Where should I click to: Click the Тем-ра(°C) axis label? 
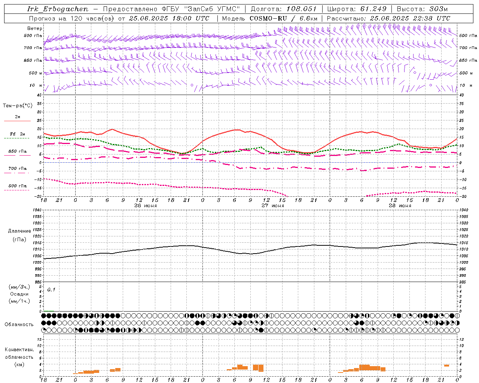[x=18, y=106]
